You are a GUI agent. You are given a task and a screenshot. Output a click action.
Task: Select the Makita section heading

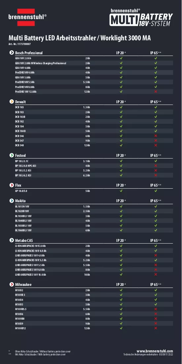(20, 201)
